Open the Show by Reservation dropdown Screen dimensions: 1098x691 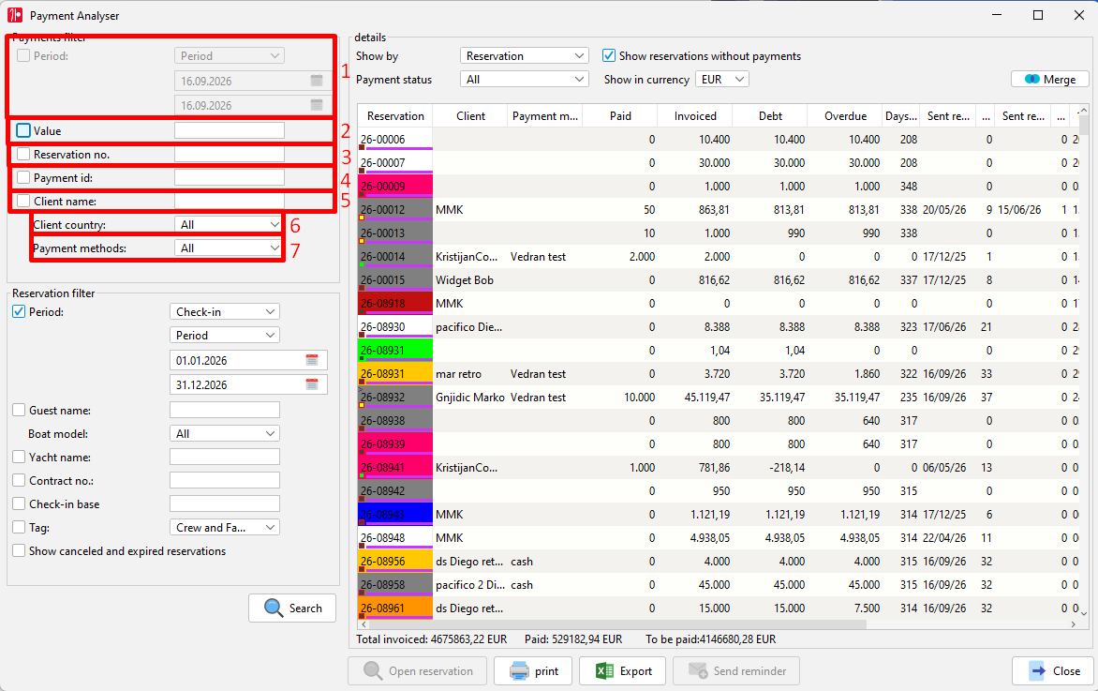pos(524,55)
